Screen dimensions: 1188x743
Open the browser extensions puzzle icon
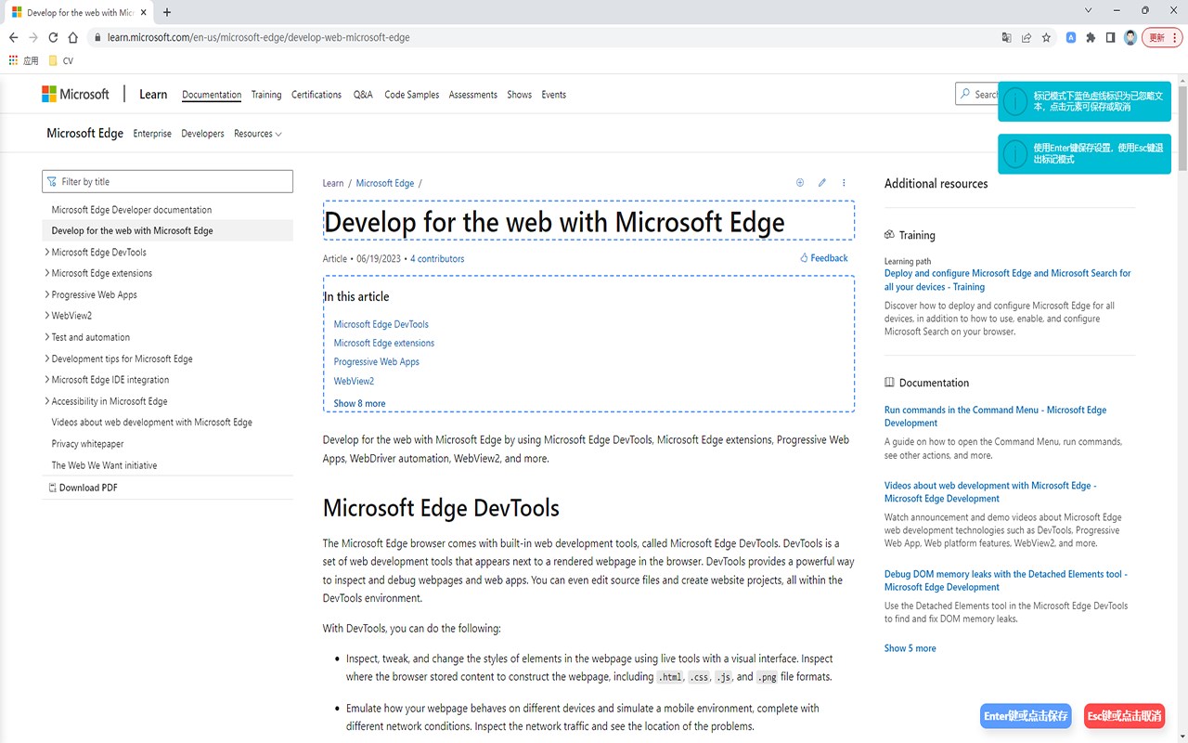pyautogui.click(x=1091, y=38)
